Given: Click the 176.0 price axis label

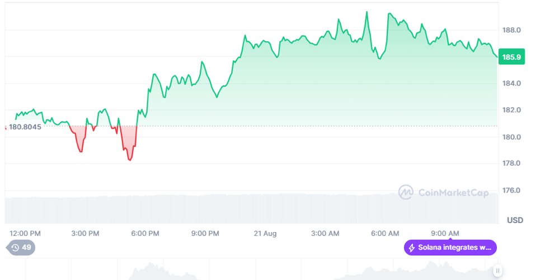Looking at the screenshot, I should 511,191.
